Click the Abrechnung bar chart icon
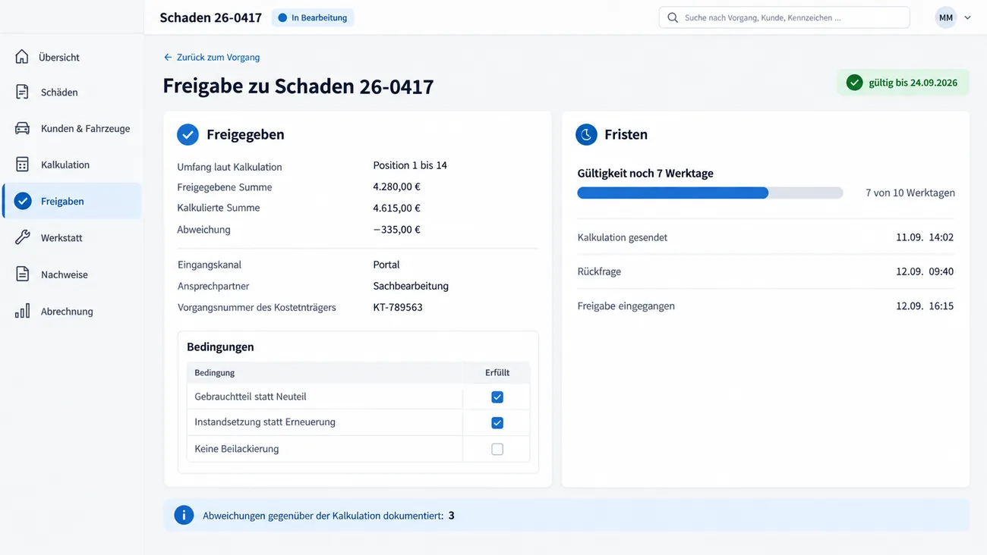The width and height of the screenshot is (987, 555). click(x=22, y=311)
